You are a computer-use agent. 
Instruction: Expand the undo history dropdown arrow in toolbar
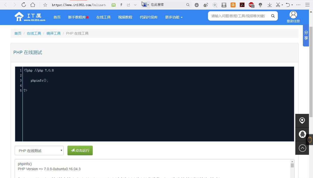[292, 5]
